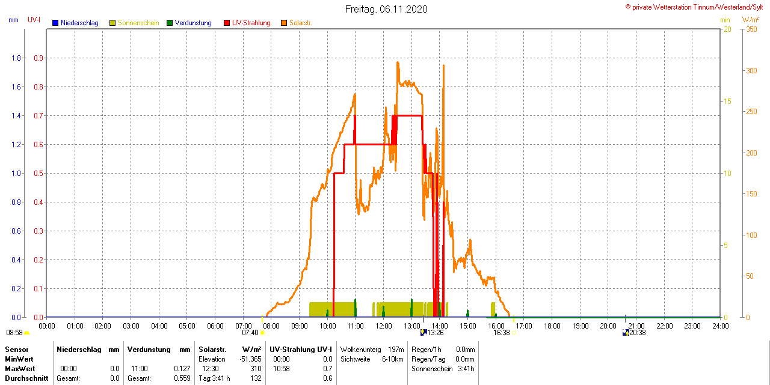Click the 00:00 time axis label

[47, 326]
